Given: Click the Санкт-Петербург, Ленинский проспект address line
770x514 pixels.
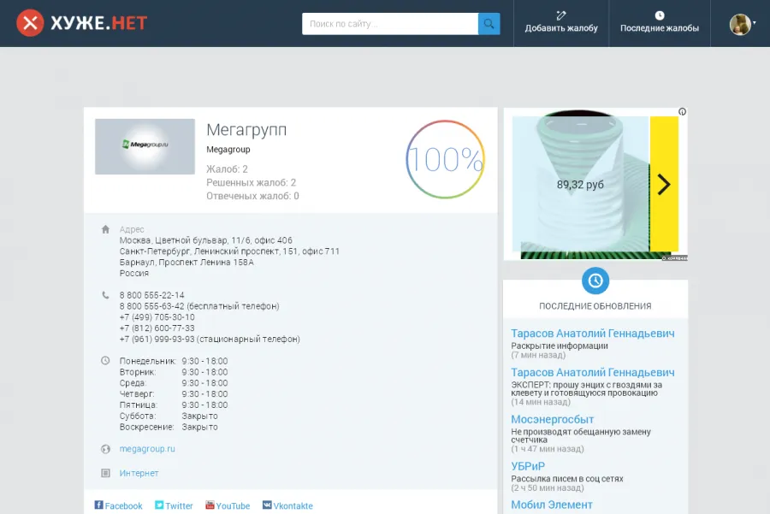Looking at the screenshot, I should click(229, 251).
